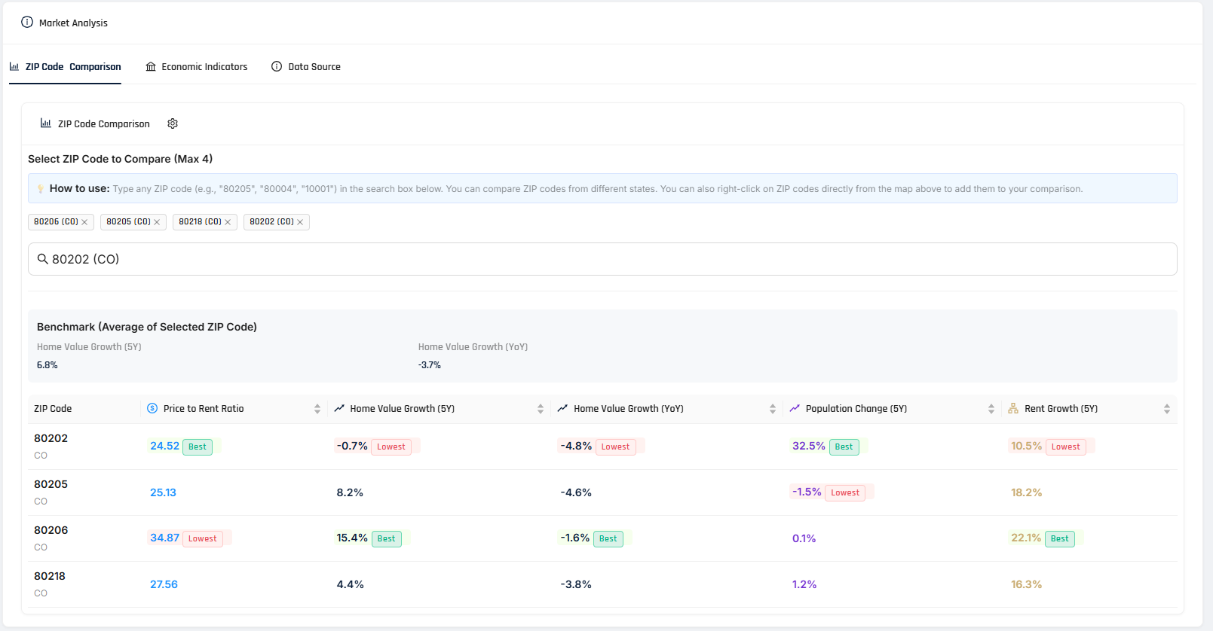The width and height of the screenshot is (1213, 631).
Task: Open ZIP Code Comparison settings gear
Action: click(173, 123)
